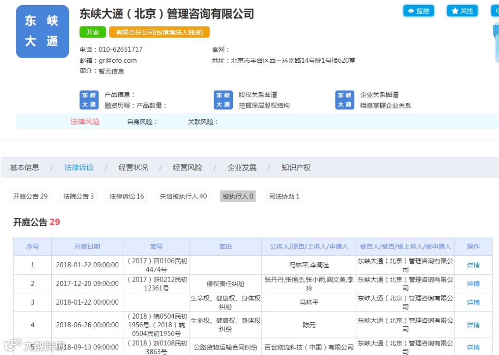Click case number (2017)晋0106民初4474号
499x355 pixels.
(x=157, y=265)
